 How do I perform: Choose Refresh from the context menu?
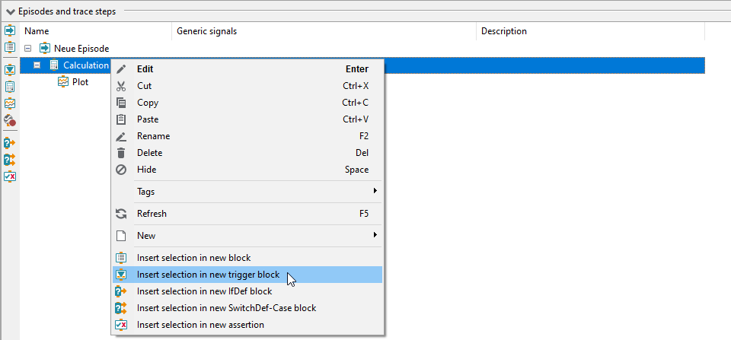(247, 214)
